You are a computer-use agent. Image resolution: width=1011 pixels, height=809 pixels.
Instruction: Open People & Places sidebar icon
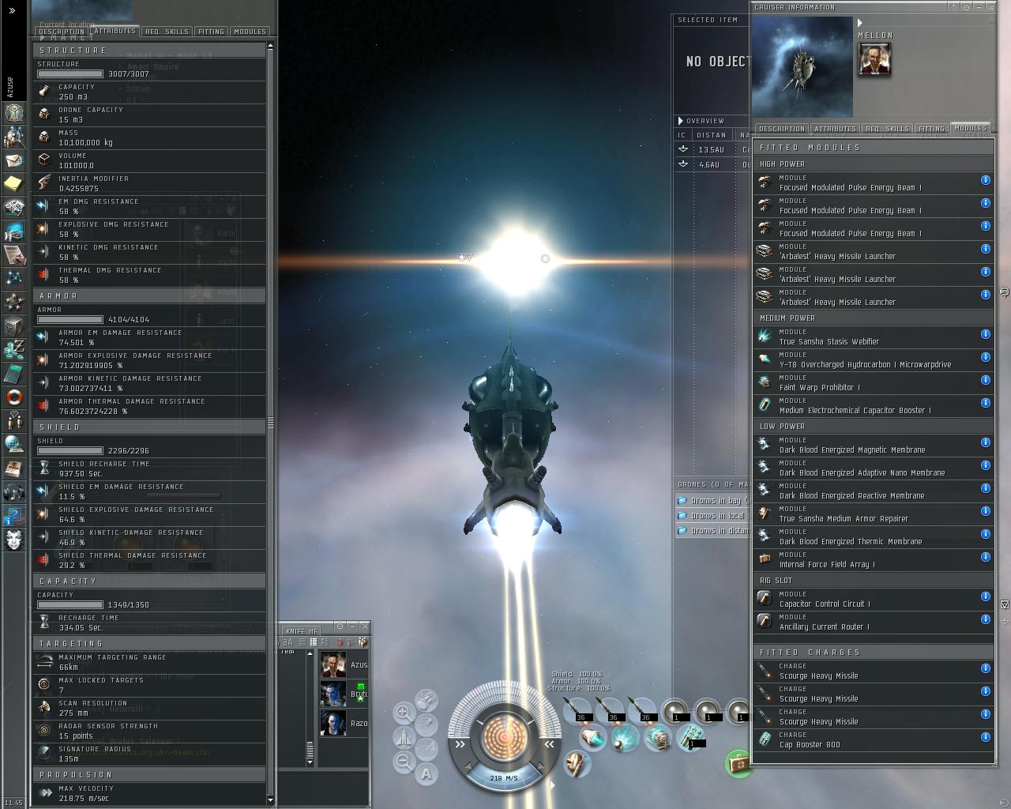(x=14, y=136)
